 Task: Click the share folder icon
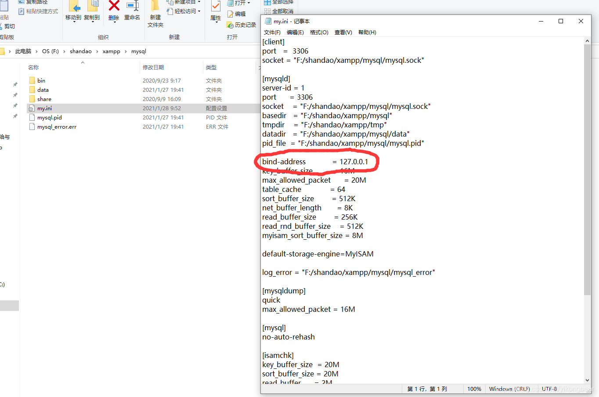[32, 99]
